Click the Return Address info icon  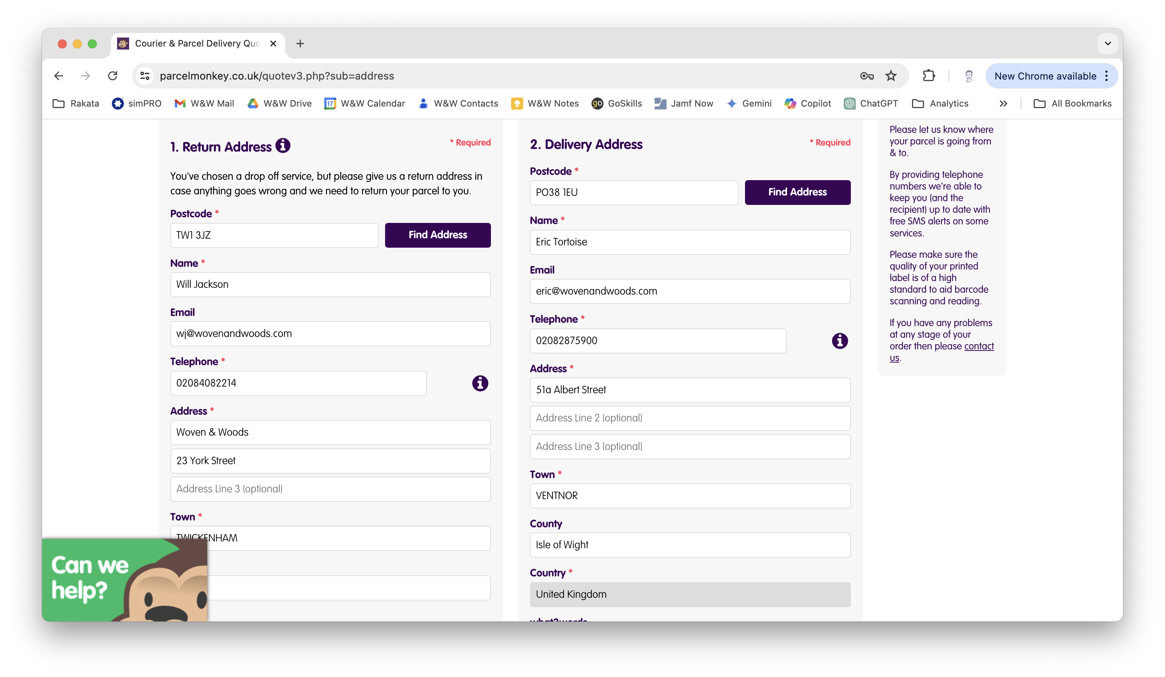pos(283,146)
